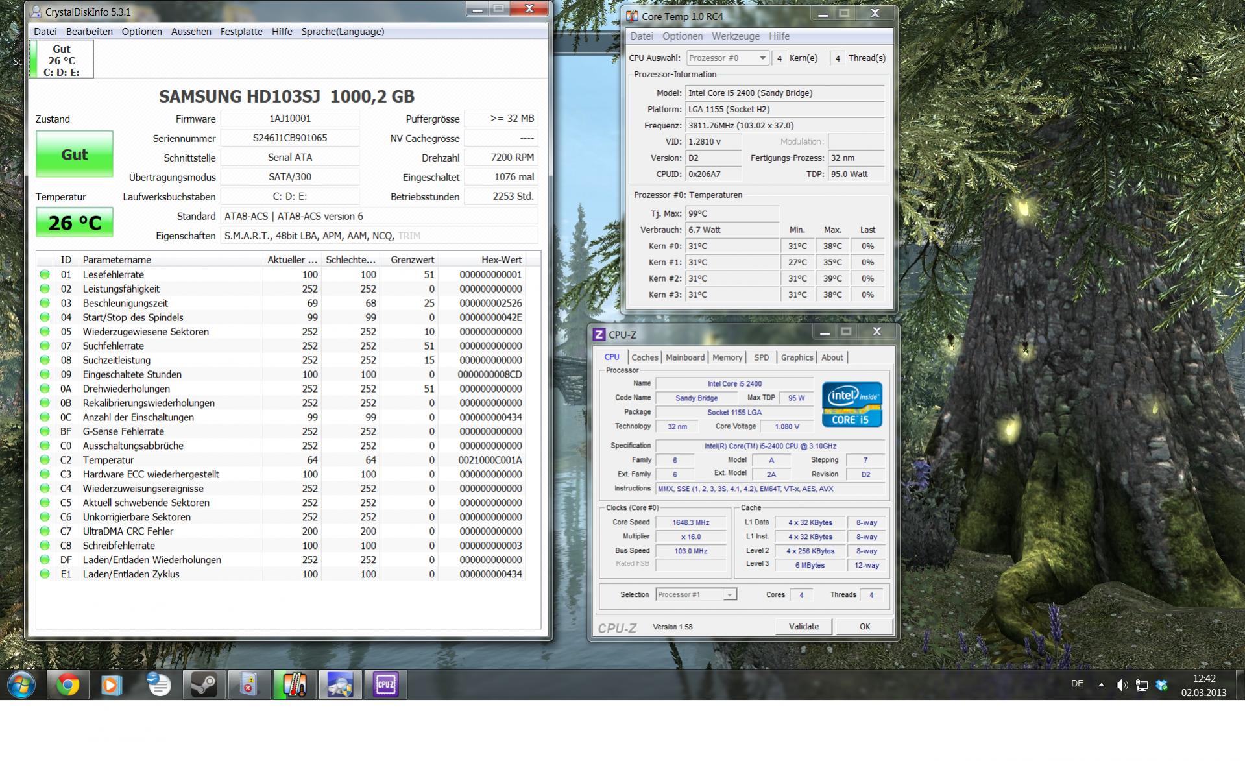Switch to the About tab in CPU-Z
This screenshot has height=761, width=1245.
click(x=832, y=357)
